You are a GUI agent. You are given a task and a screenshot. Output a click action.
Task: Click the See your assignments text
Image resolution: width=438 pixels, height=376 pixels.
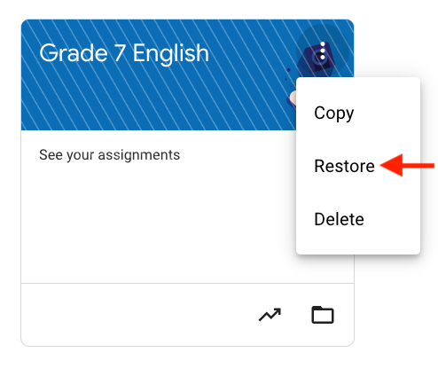click(x=109, y=155)
